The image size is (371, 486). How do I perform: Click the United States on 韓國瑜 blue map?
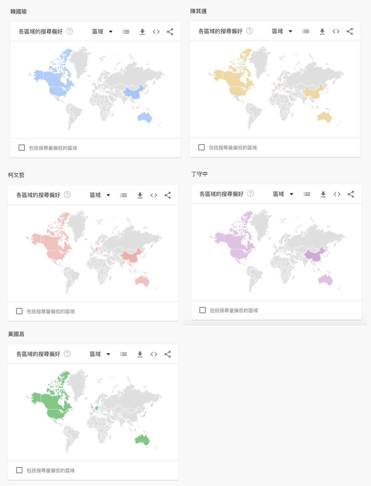59,91
